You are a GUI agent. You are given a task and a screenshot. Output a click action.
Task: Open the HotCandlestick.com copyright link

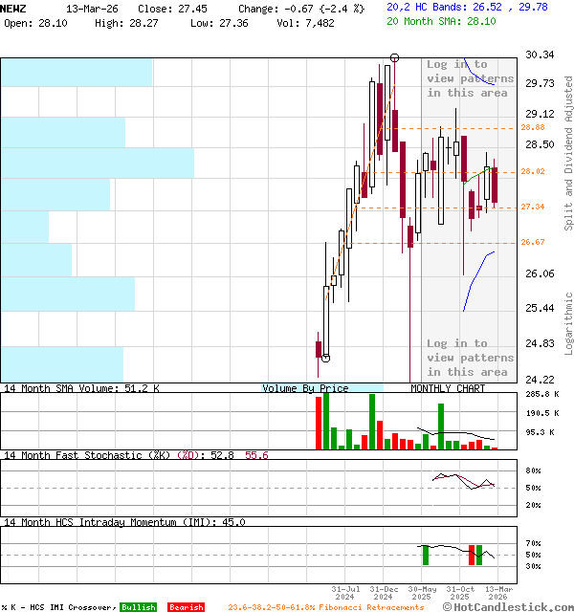click(507, 607)
